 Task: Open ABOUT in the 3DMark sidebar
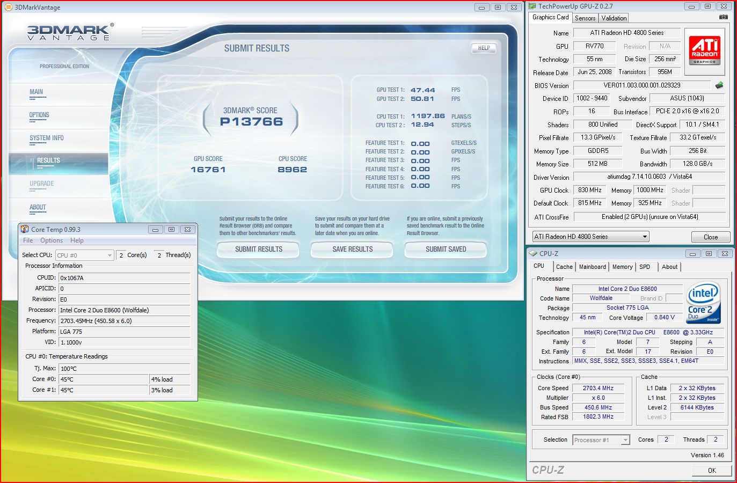(38, 207)
